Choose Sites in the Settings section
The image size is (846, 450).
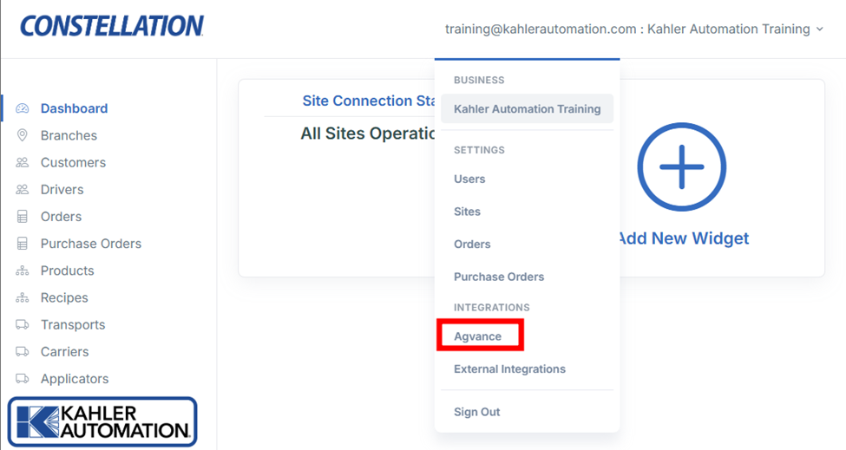point(467,212)
